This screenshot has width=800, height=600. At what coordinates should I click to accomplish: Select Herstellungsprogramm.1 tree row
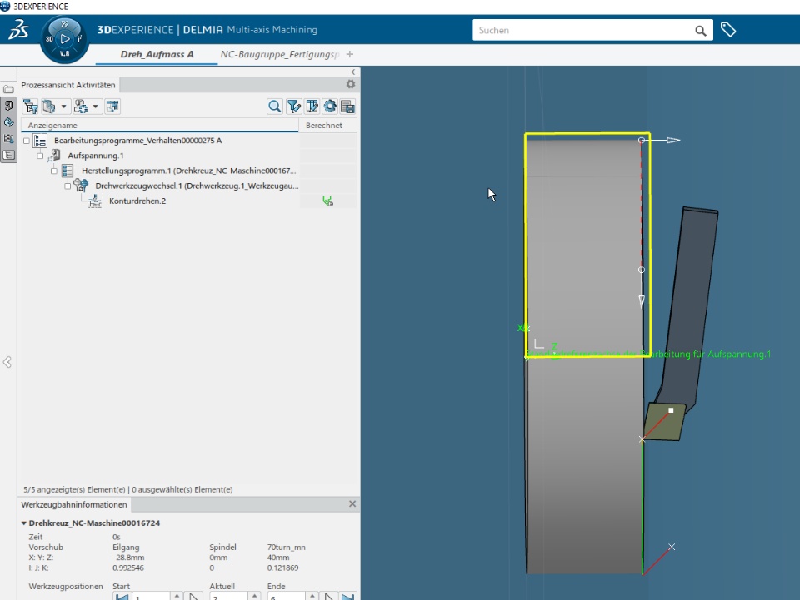(x=189, y=171)
